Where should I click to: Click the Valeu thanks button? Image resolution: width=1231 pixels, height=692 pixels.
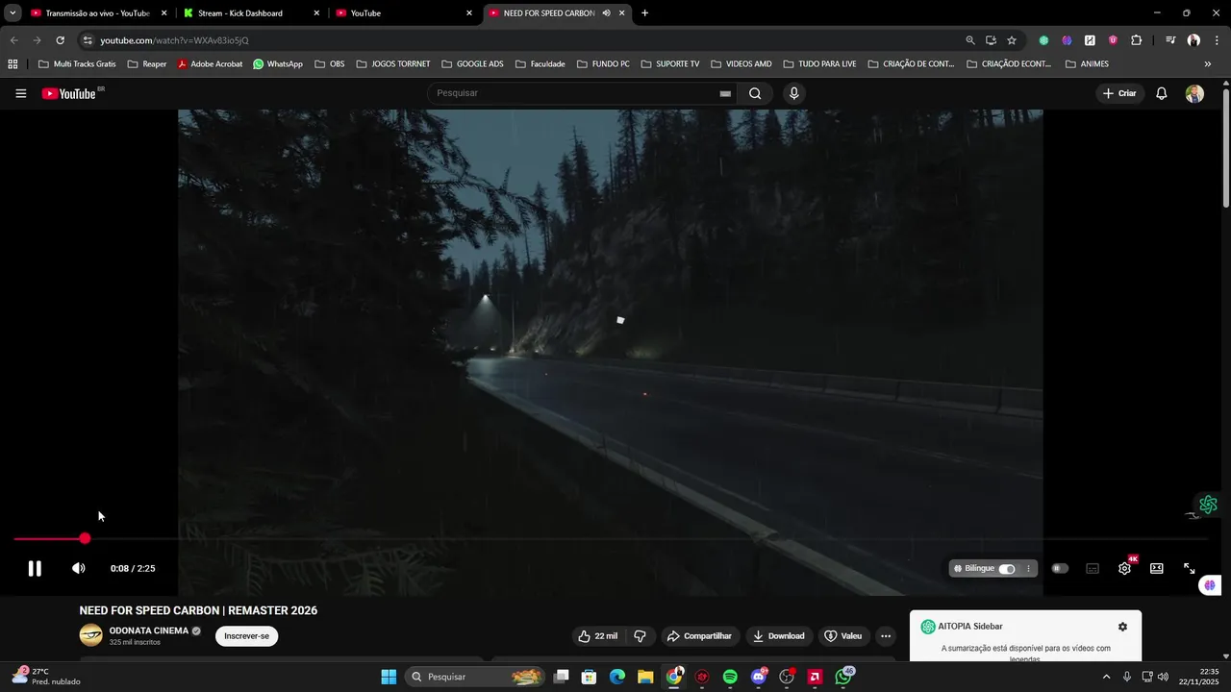pyautogui.click(x=843, y=636)
